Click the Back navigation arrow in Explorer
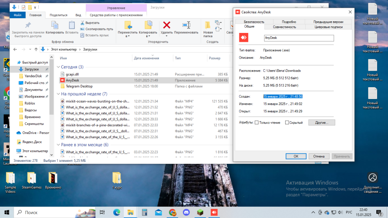Viewport: 388px width, 218px height. click(15, 50)
